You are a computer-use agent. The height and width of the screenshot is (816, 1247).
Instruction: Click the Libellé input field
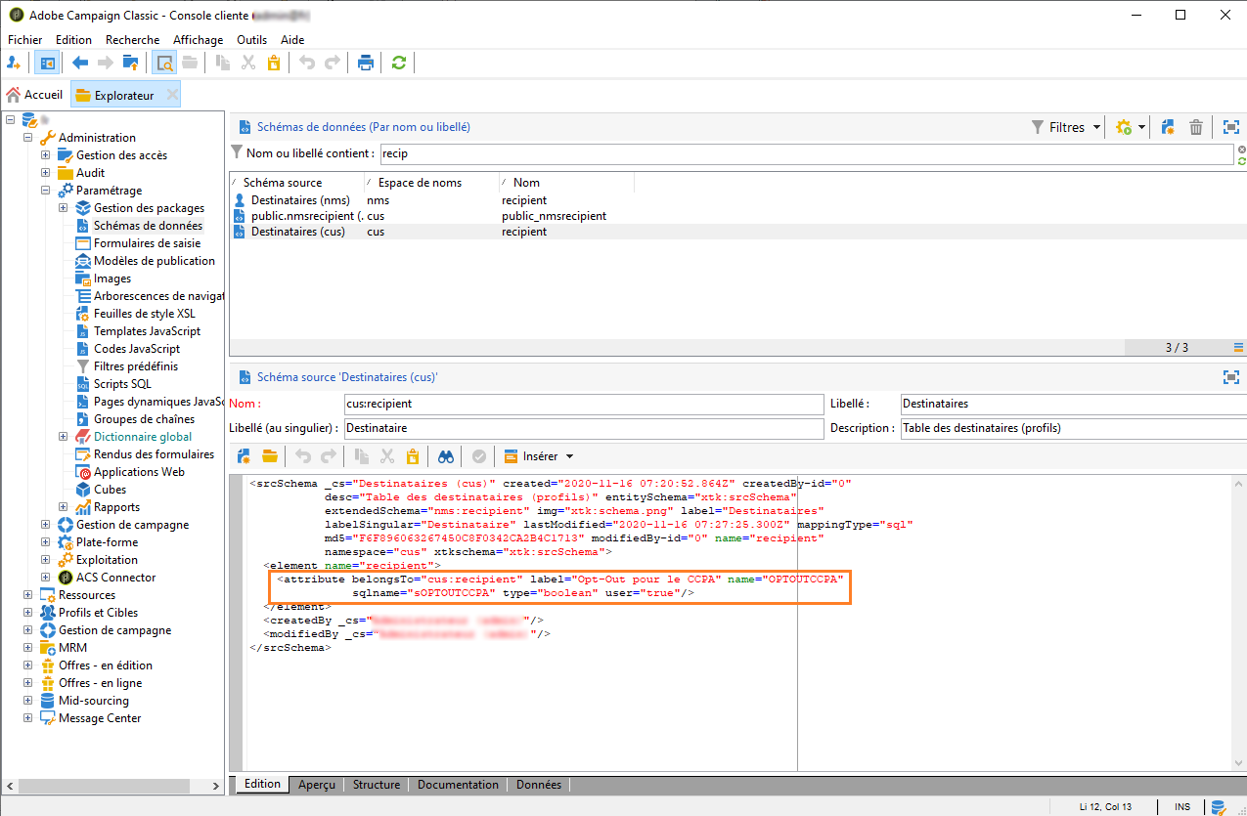coord(1072,404)
